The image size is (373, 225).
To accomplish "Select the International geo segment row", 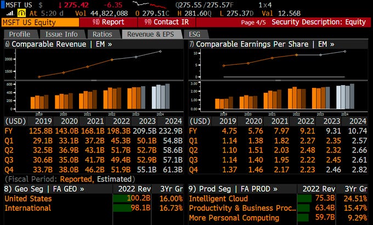I will [x=93, y=208].
